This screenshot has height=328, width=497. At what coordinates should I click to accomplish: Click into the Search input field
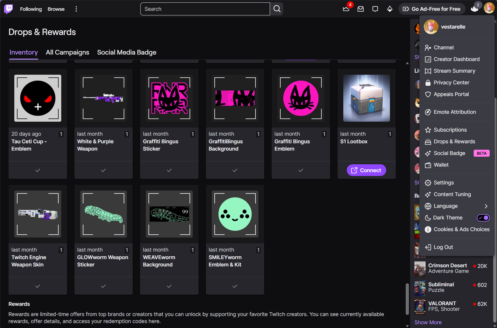pos(205,9)
